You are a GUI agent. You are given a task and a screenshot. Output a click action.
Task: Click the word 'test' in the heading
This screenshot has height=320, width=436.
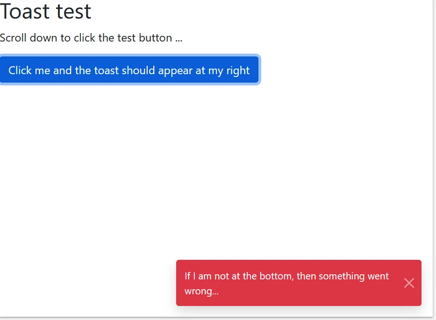[74, 12]
